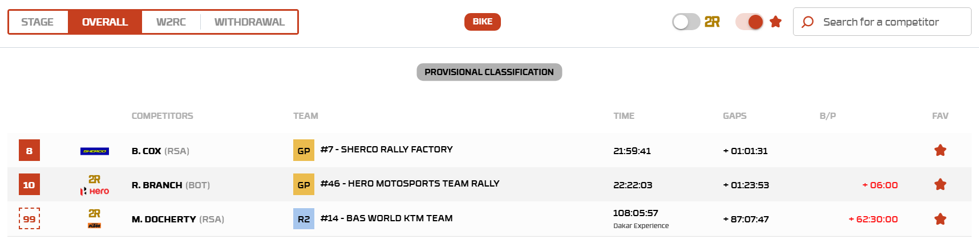The image size is (979, 244).
Task: Remove M. Docherty favorite star
Action: click(x=940, y=219)
